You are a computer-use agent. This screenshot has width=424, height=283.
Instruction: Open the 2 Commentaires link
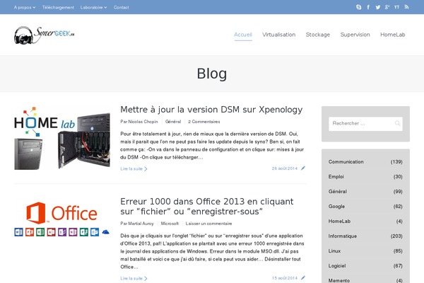204,122
